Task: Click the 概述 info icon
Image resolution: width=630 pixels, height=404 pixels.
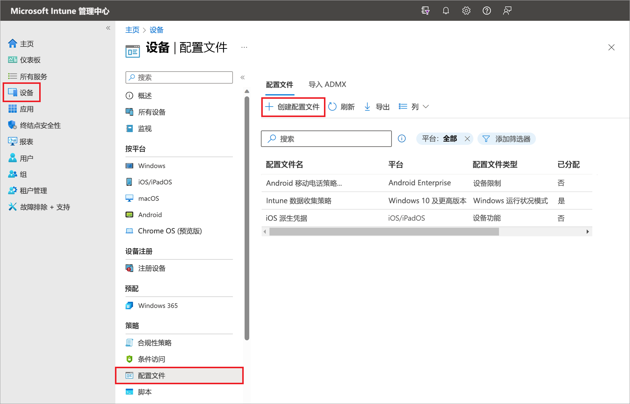Action: click(130, 96)
